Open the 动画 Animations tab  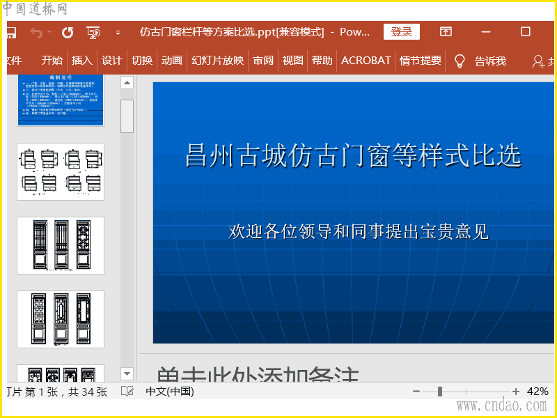tap(172, 61)
